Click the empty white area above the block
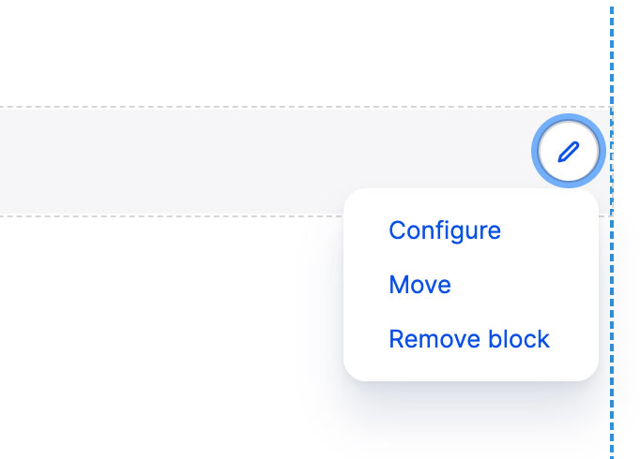 point(285,53)
